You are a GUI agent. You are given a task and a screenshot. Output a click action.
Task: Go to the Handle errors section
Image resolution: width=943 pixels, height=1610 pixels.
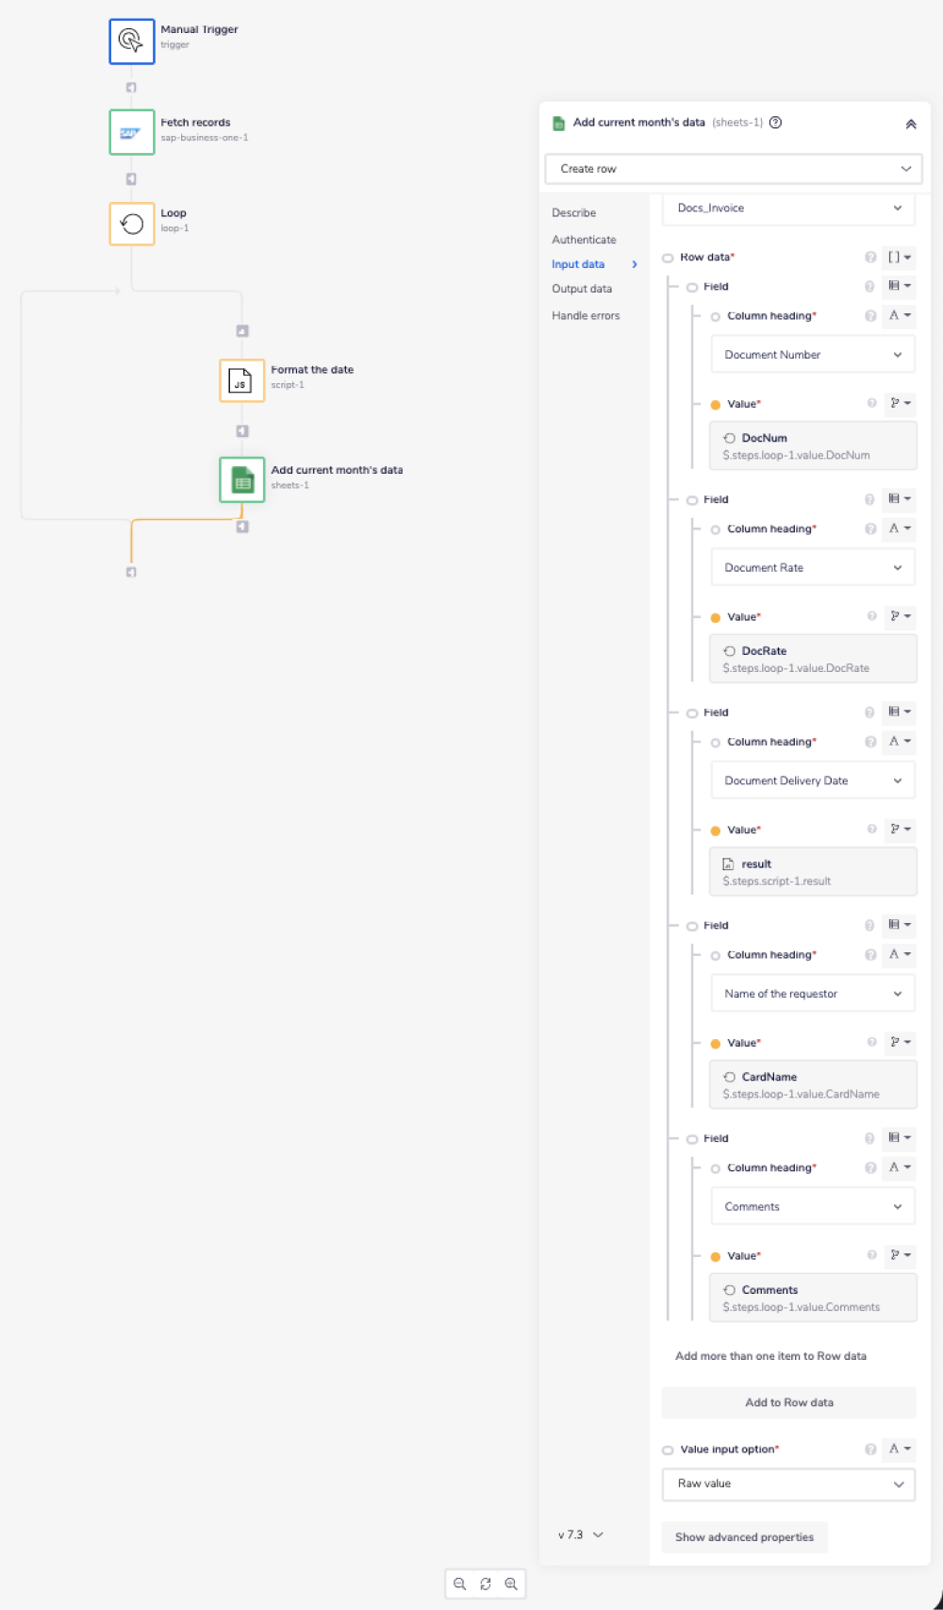(586, 315)
